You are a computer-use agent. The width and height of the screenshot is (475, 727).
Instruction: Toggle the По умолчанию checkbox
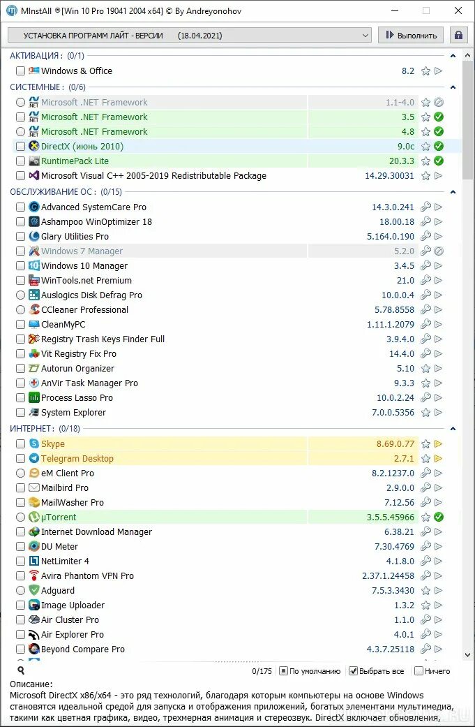coord(283,671)
